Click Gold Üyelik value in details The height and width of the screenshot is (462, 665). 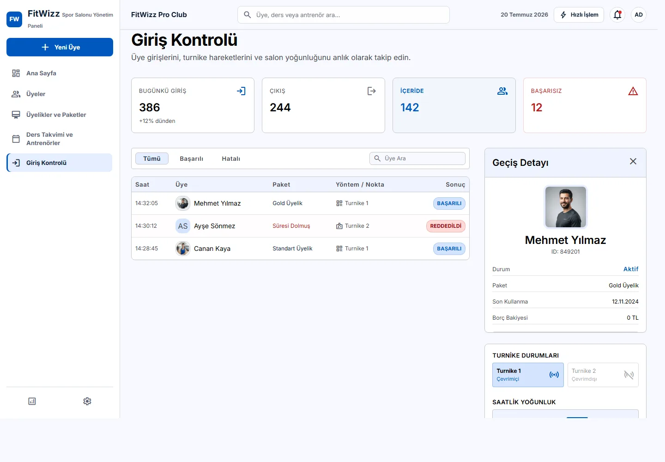pos(623,285)
